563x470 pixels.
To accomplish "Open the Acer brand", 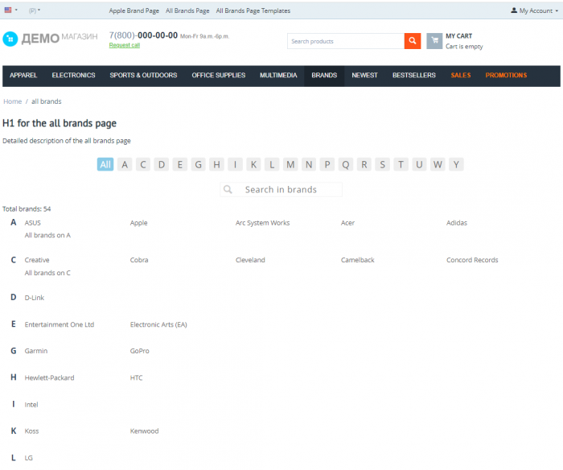I will [347, 223].
